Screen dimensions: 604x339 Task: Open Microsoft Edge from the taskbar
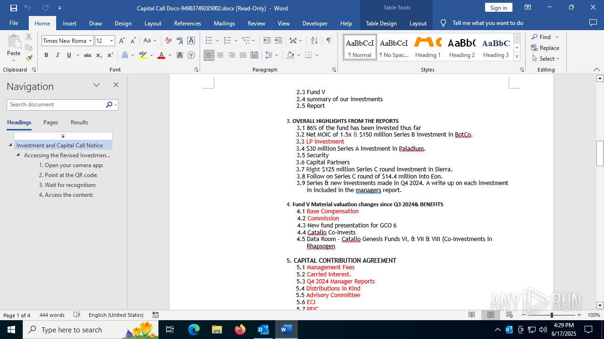[194, 330]
